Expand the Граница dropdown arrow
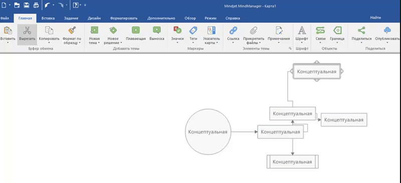The image size is (401, 183). point(337,42)
